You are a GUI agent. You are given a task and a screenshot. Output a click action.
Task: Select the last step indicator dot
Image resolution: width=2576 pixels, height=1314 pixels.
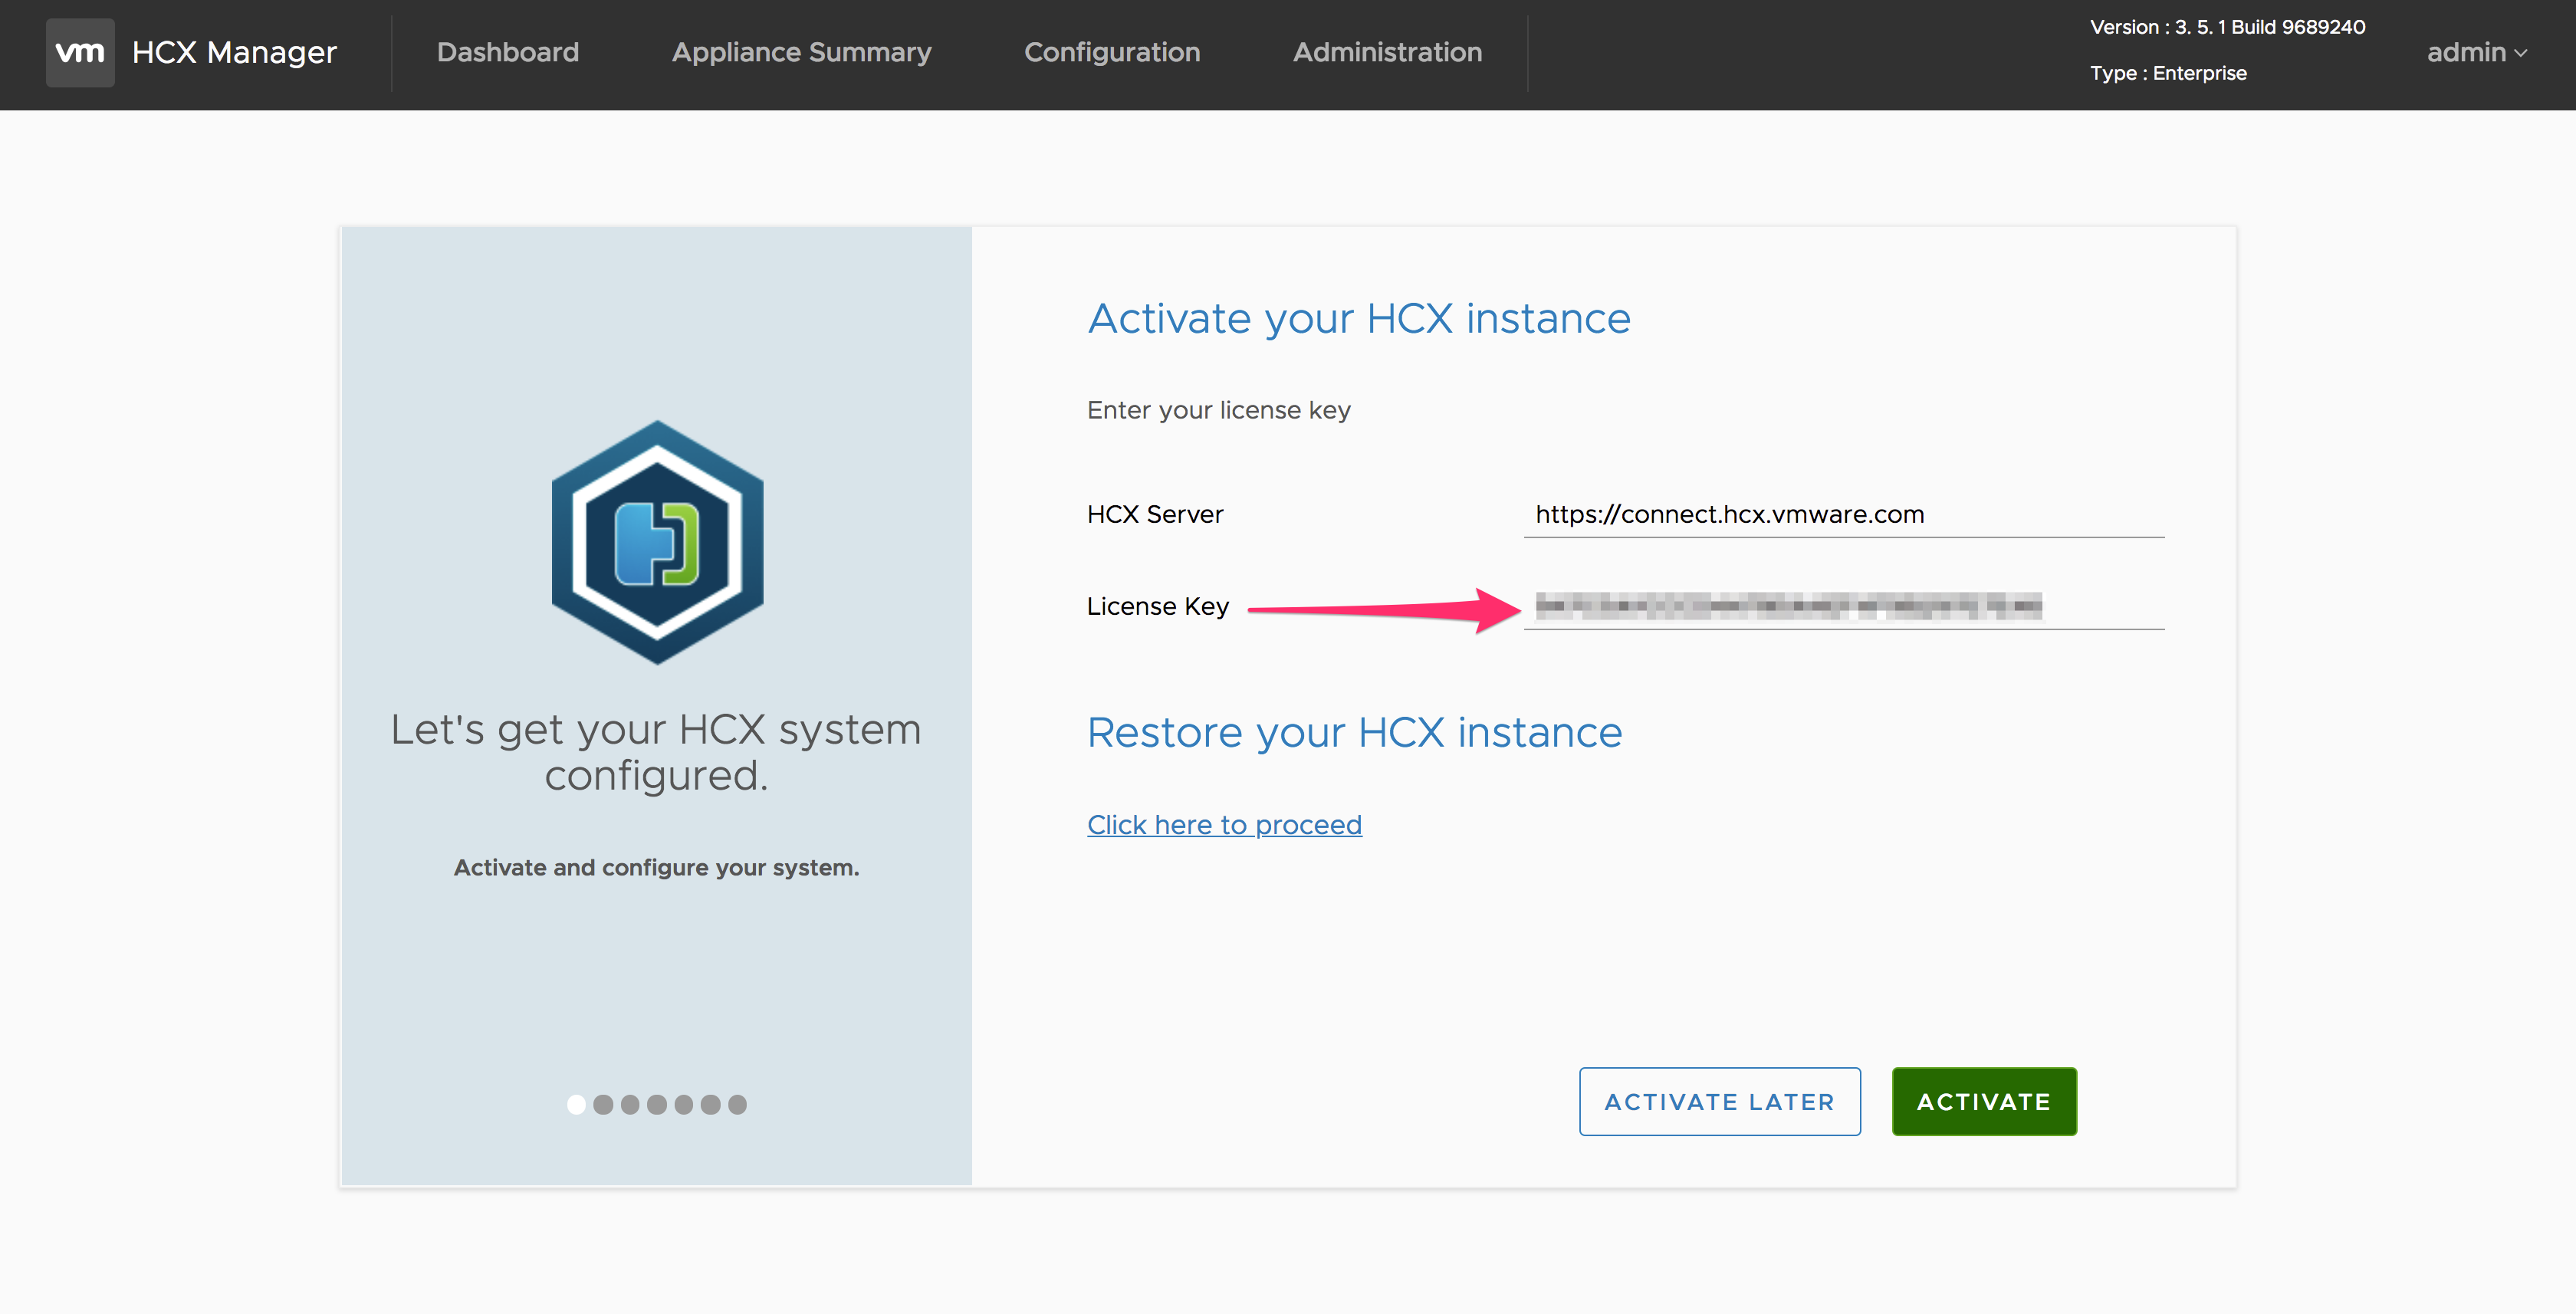point(738,1104)
